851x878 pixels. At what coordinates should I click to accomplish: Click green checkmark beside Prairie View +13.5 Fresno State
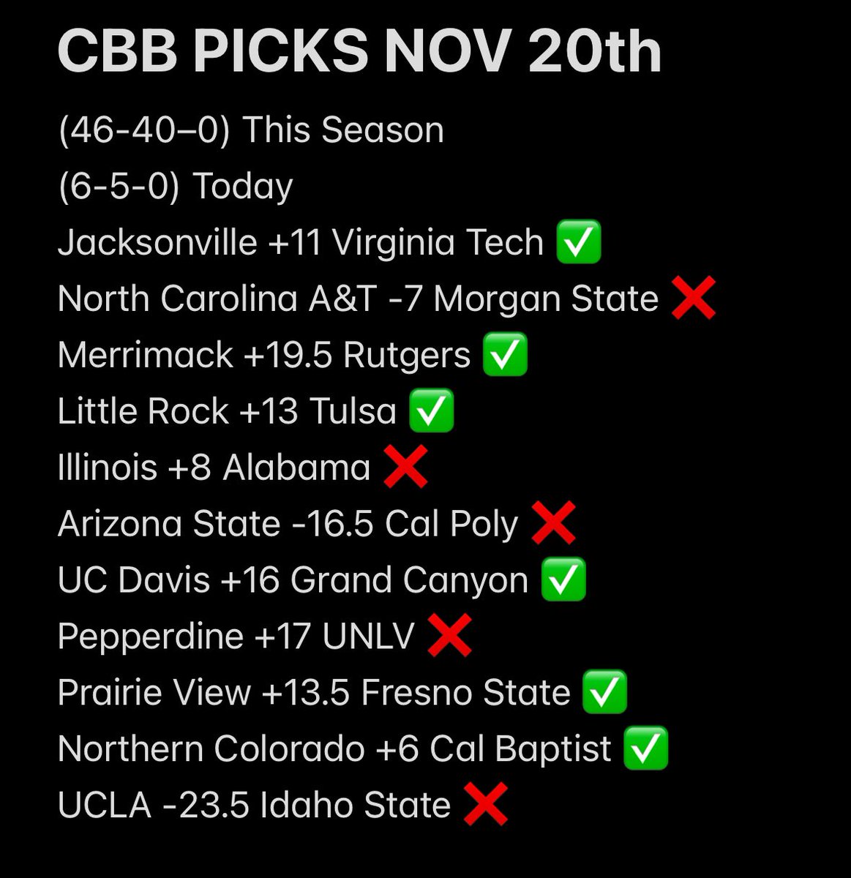[x=605, y=693]
